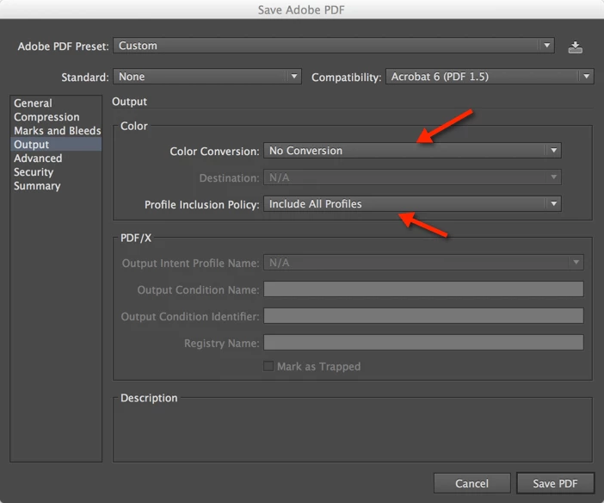Click the Registry Name field

click(423, 343)
